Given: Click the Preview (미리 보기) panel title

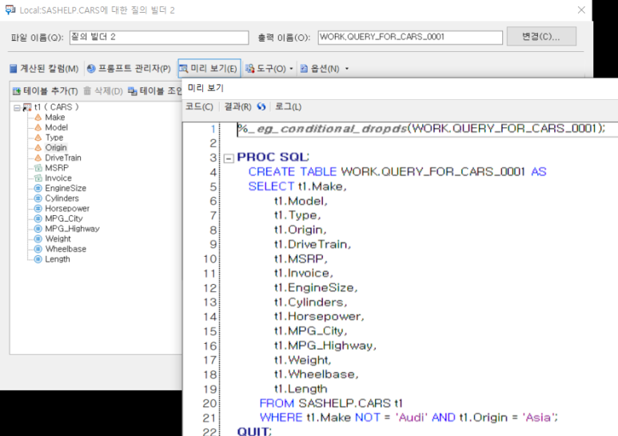Looking at the screenshot, I should [205, 88].
